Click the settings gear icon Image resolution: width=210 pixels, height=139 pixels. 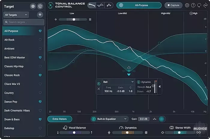click(187, 5)
